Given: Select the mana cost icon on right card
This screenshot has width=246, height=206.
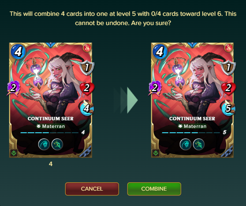Looking at the screenshot, I should [160, 51].
